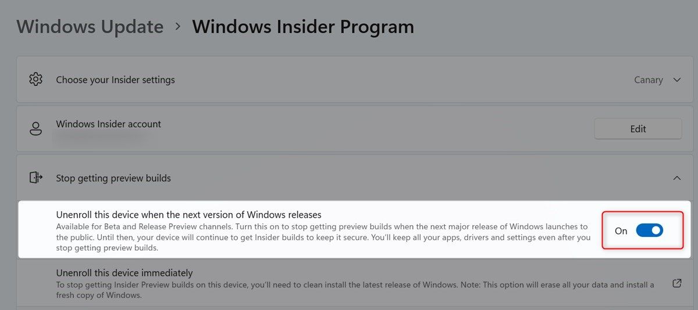Go back via the Windows Update breadcrumb

(90, 27)
